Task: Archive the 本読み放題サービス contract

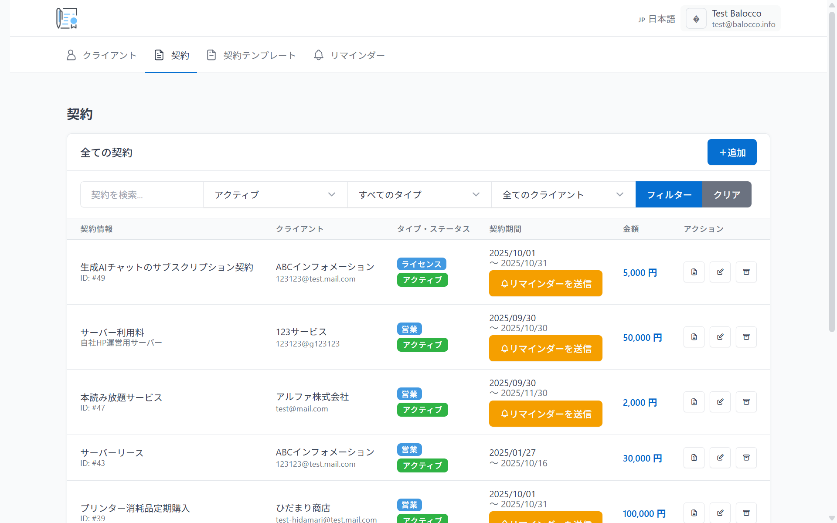Action: tap(746, 402)
